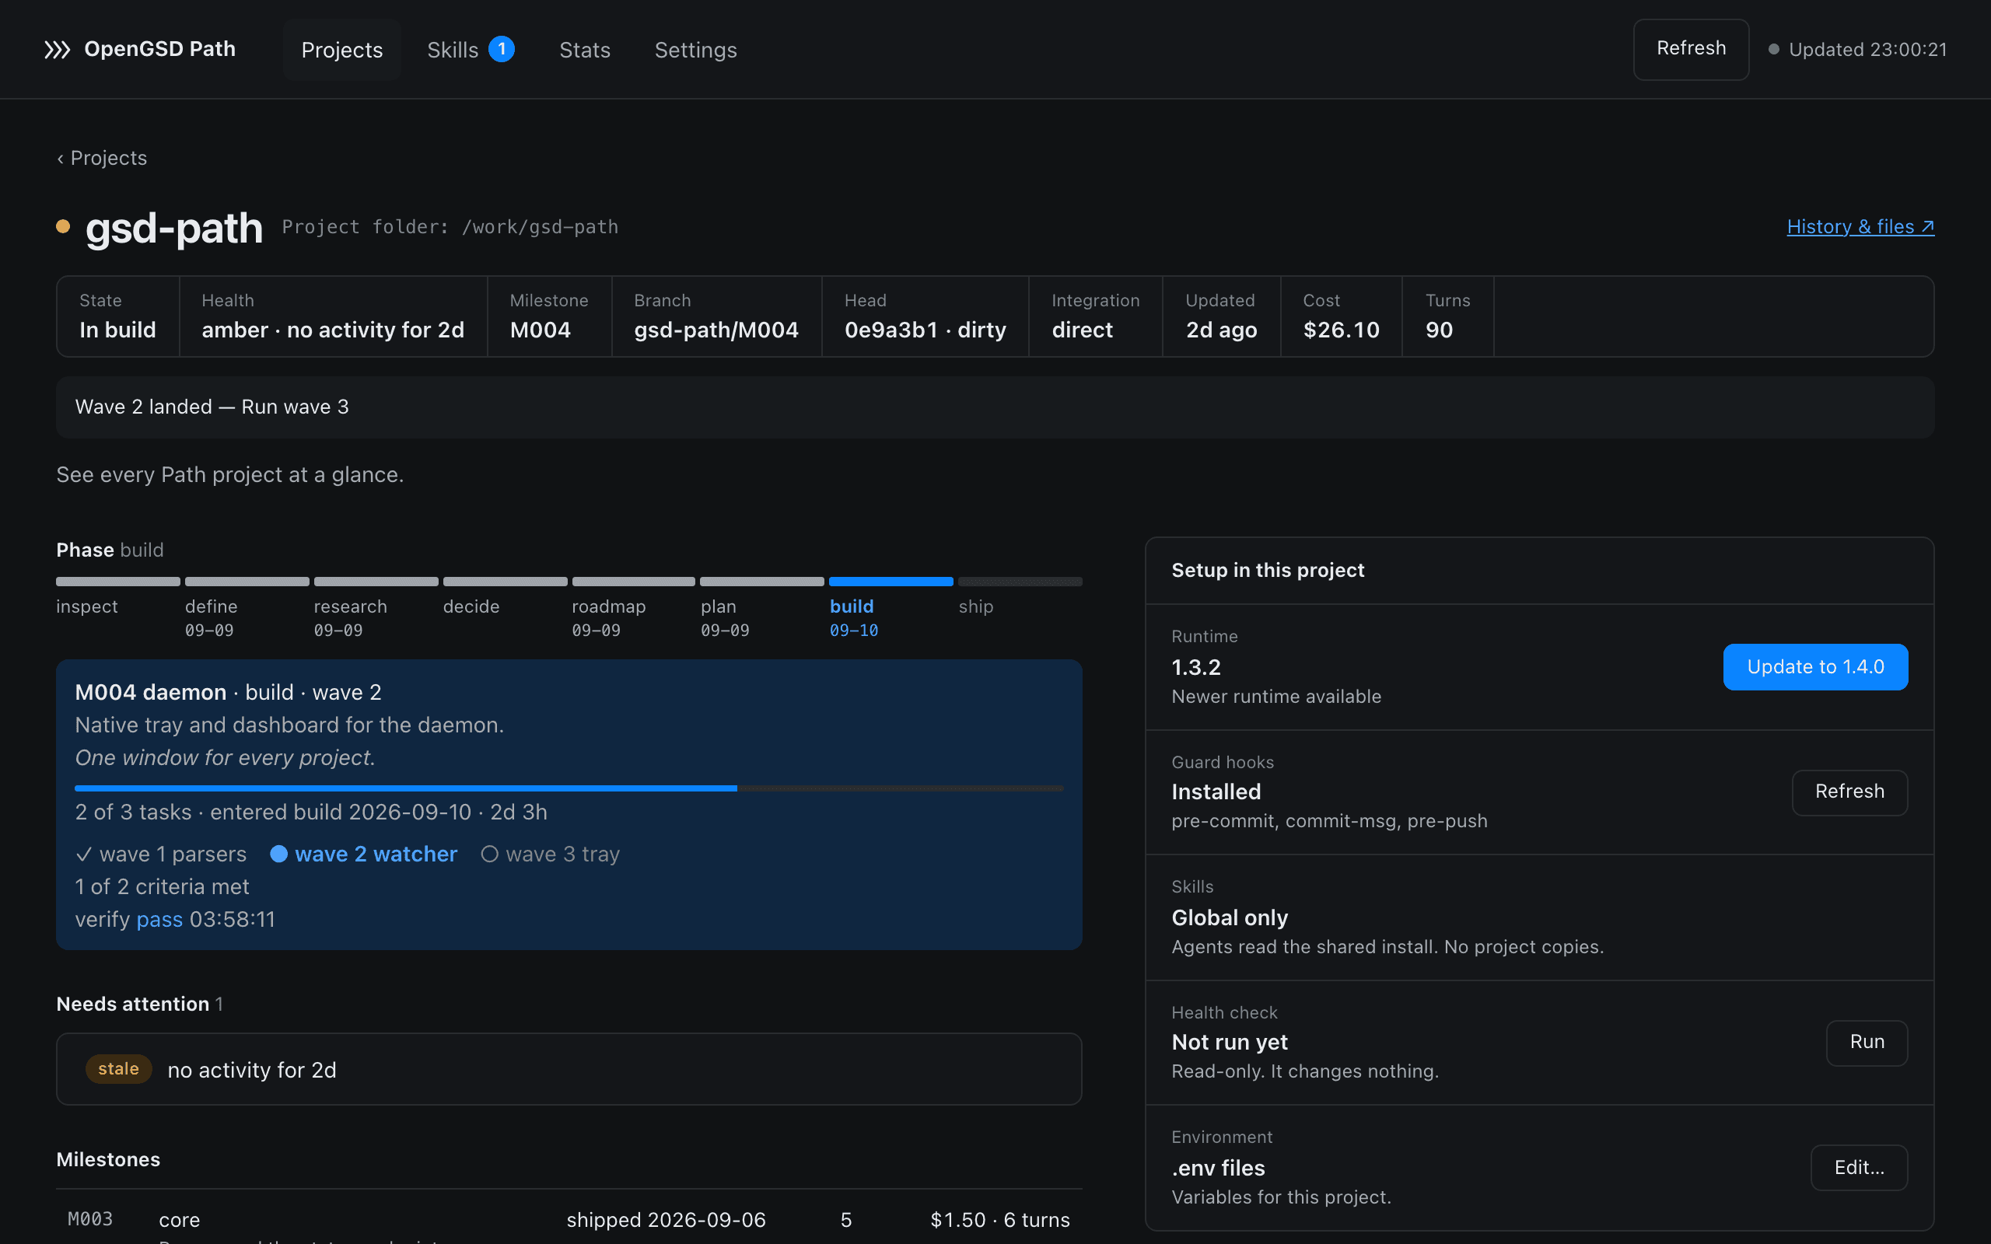
Task: Click the 'no activity for 2d' attention row
Action: tap(569, 1069)
